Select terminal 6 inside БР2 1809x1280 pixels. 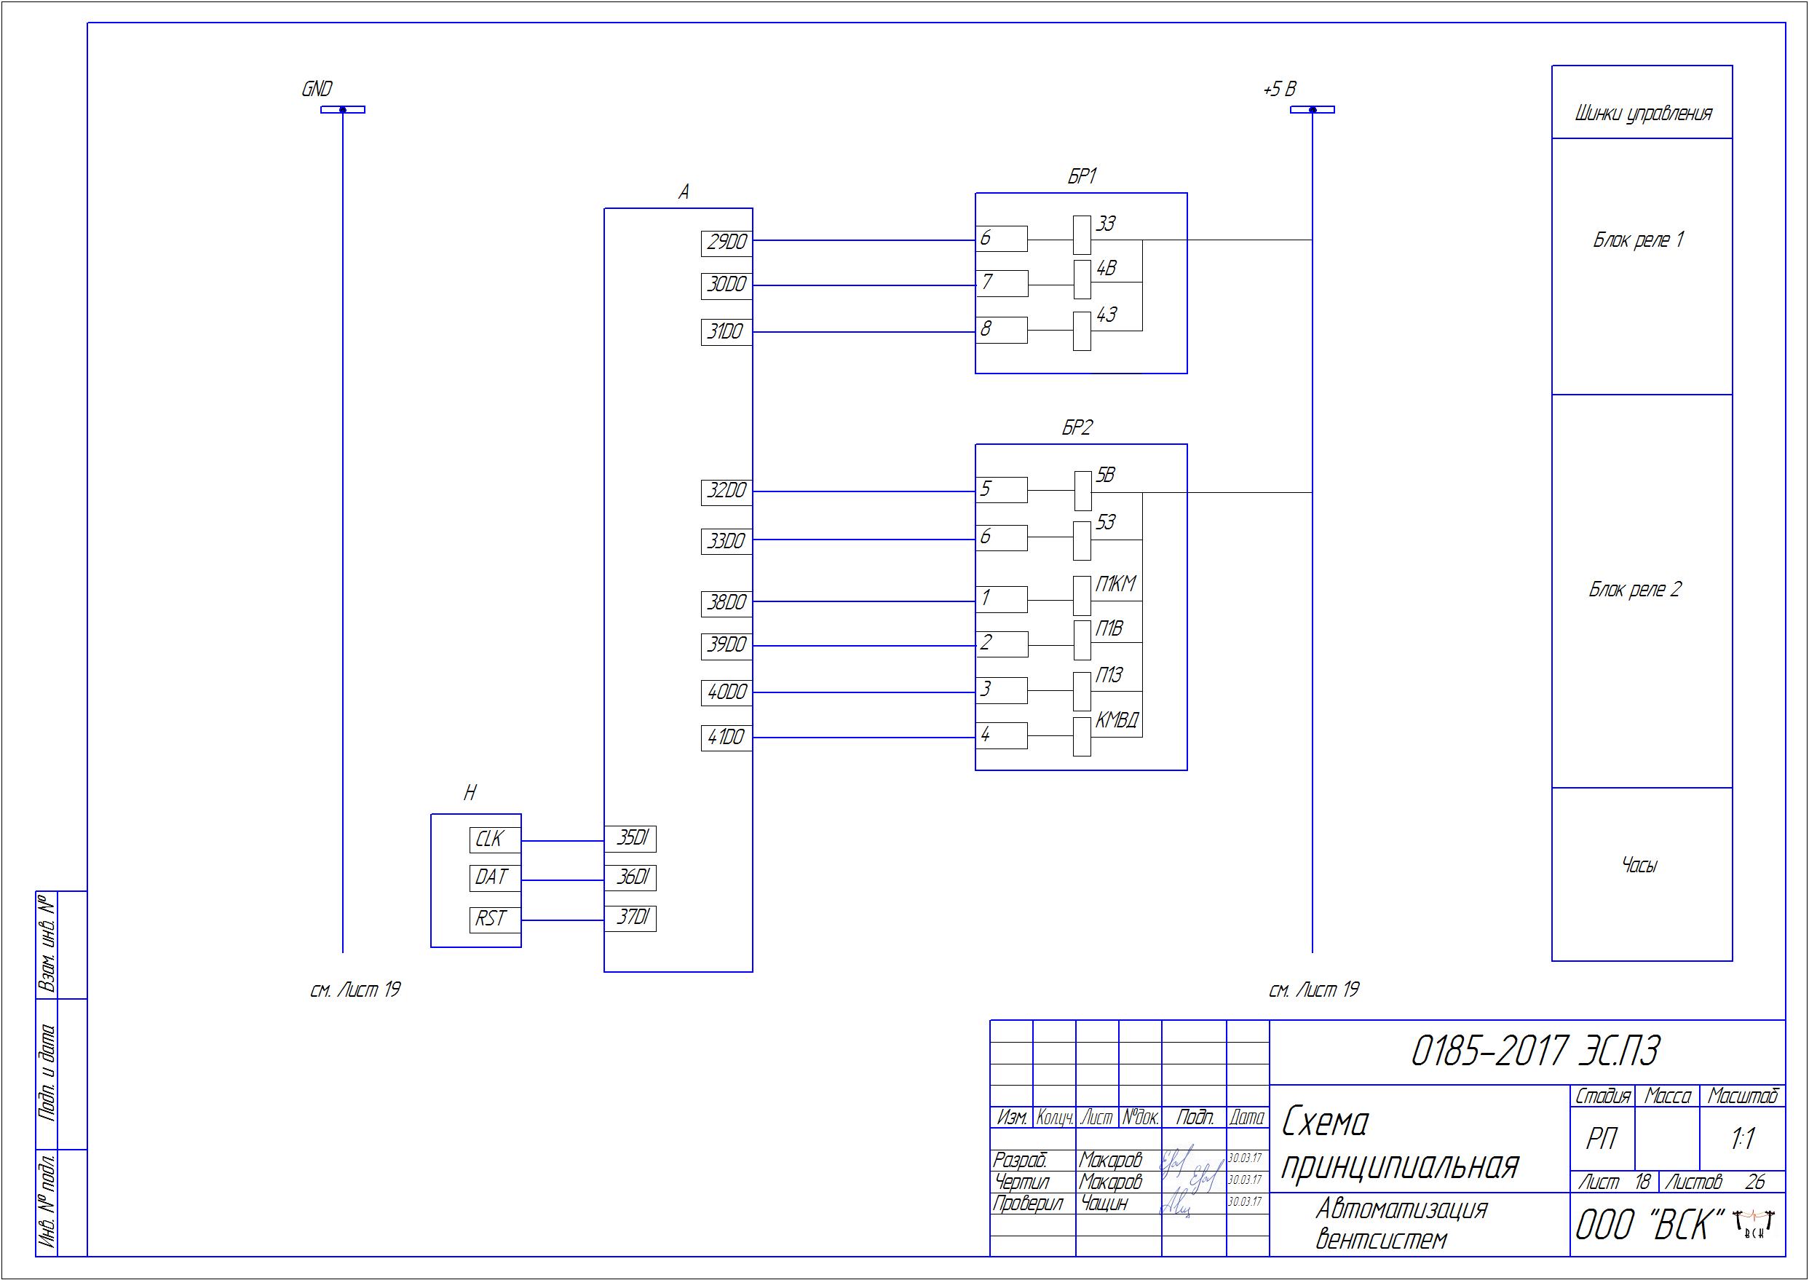point(1002,538)
